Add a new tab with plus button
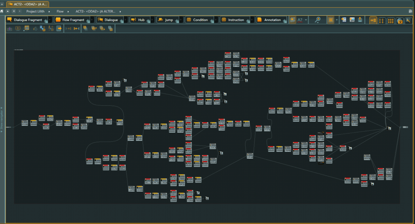This screenshot has height=224, width=415. (x=2, y=4)
